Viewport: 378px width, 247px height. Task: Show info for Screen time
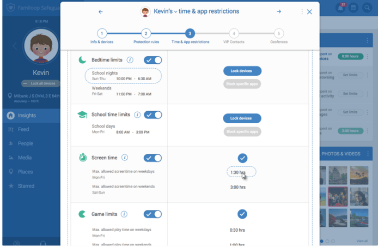click(125, 158)
